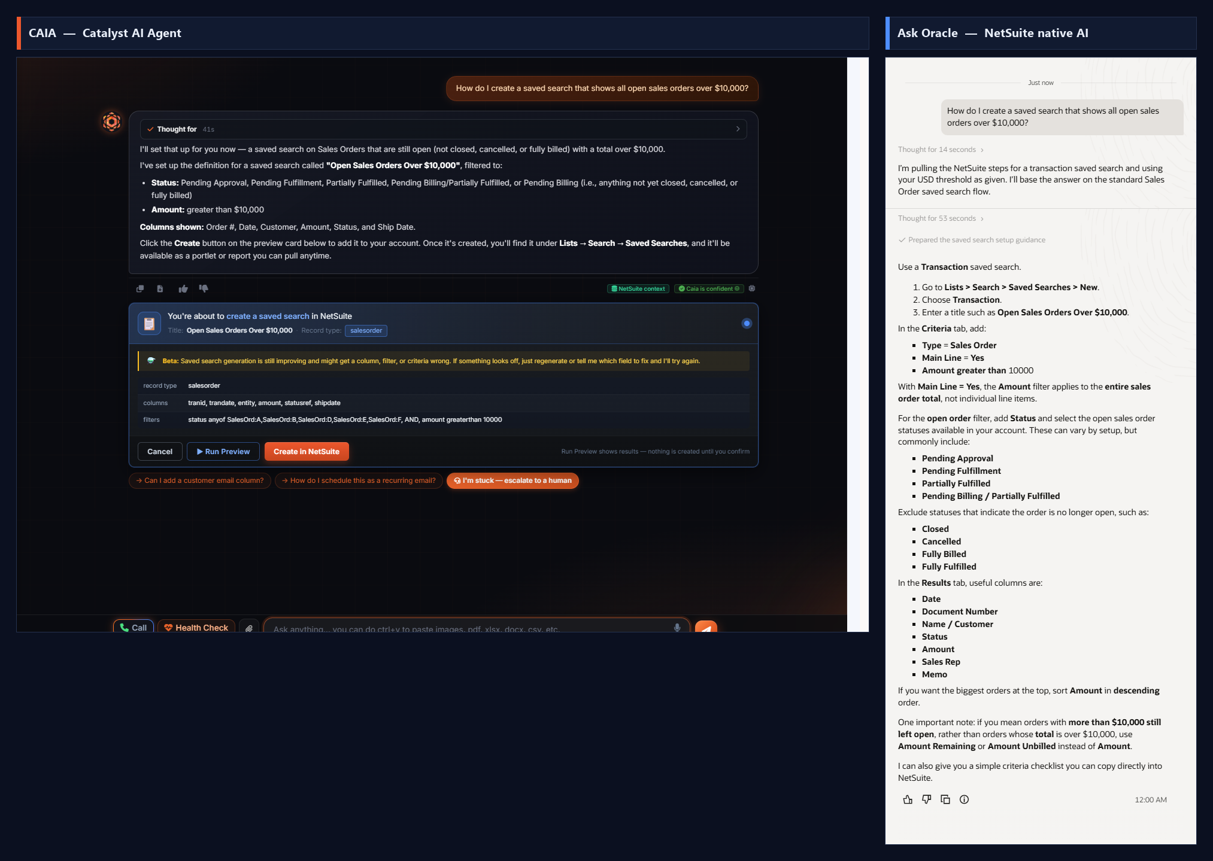Click the Cancel button on the preview card
Screen dimensions: 1213x861
pos(160,452)
